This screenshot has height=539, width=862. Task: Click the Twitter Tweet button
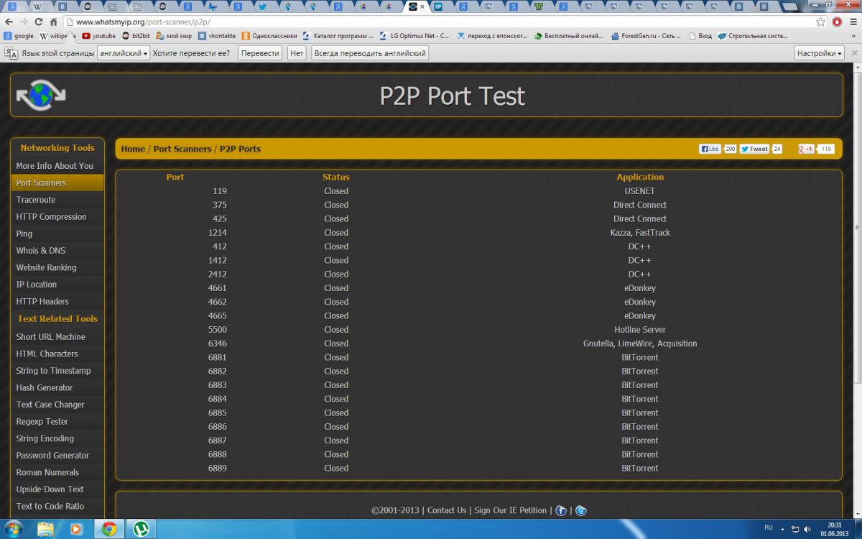click(x=754, y=149)
